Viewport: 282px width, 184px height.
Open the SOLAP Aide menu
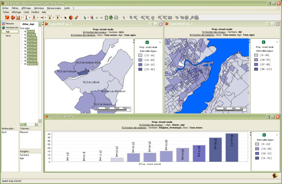click(x=44, y=12)
